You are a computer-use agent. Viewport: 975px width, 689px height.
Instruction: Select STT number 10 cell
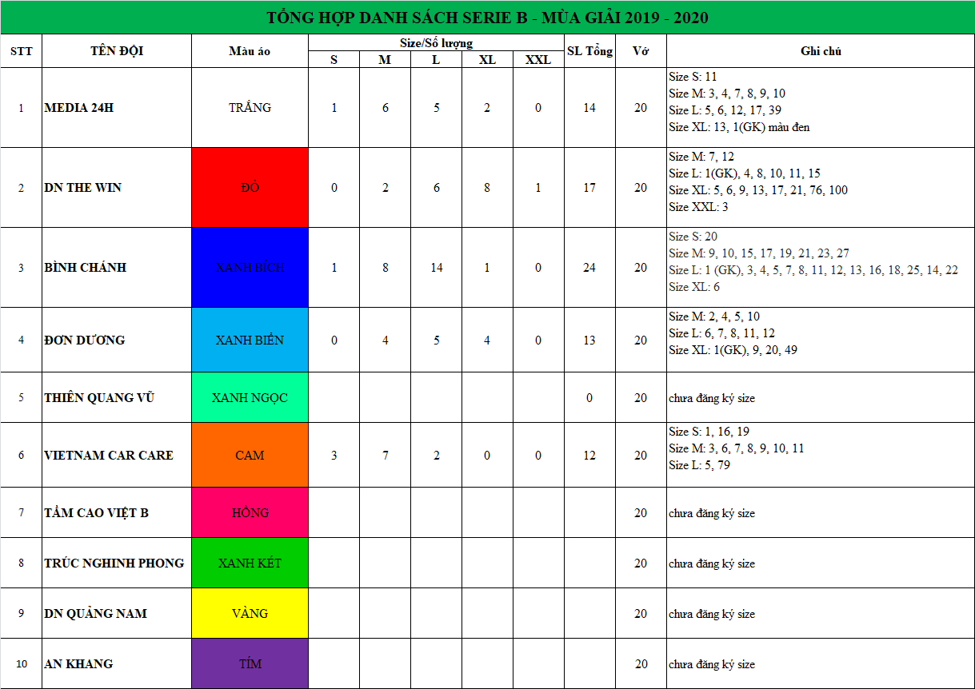pyautogui.click(x=22, y=664)
